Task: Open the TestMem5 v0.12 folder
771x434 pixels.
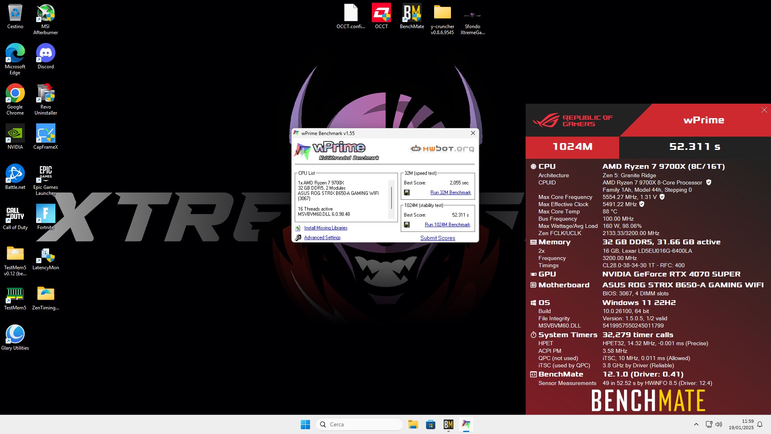Action: point(15,260)
